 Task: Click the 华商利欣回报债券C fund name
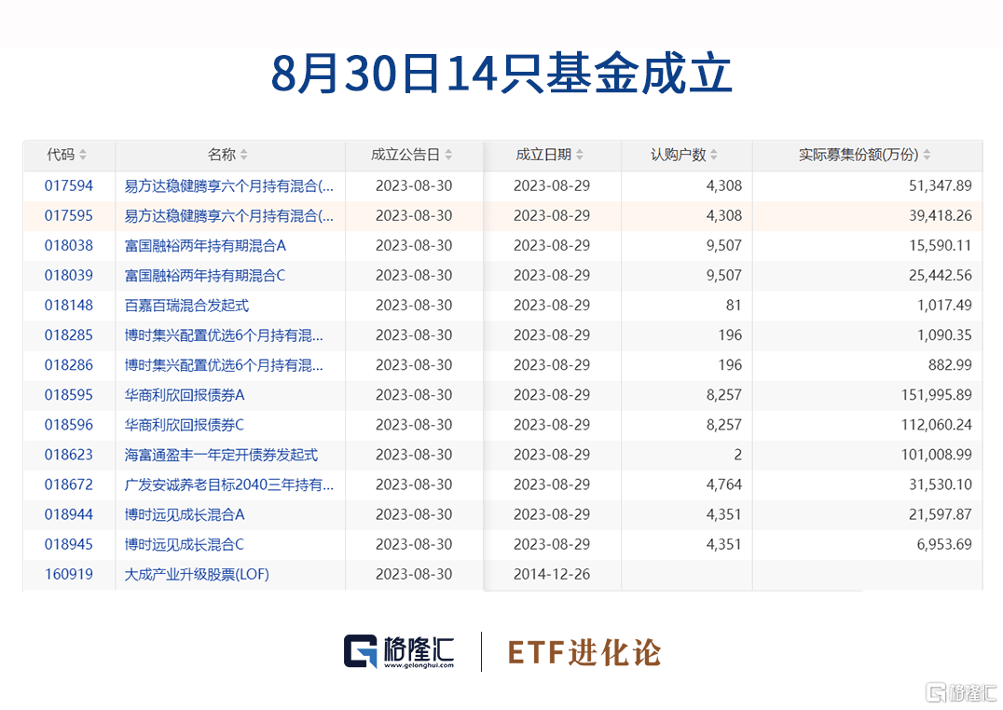pyautogui.click(x=185, y=425)
